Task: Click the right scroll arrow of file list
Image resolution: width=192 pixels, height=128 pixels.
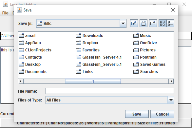Action: (171, 81)
